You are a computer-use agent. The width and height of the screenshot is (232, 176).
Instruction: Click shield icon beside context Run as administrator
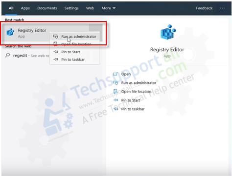click(x=55, y=37)
